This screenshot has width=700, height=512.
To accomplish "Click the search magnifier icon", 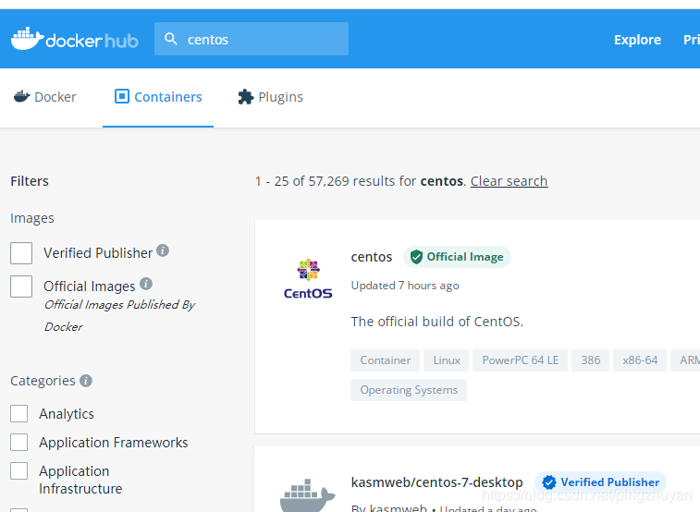I will (x=170, y=39).
